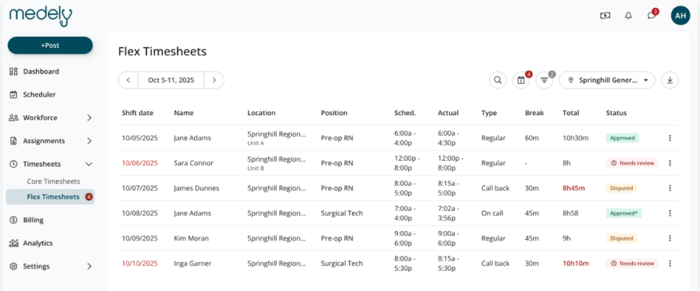Open the calendar icon with red 4 badge
700x291 pixels.
521,80
